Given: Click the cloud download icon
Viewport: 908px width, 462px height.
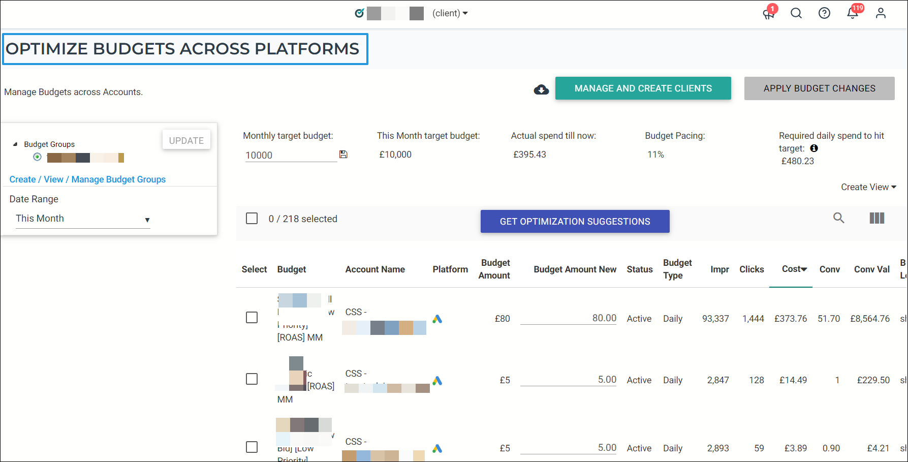Looking at the screenshot, I should click(x=541, y=90).
